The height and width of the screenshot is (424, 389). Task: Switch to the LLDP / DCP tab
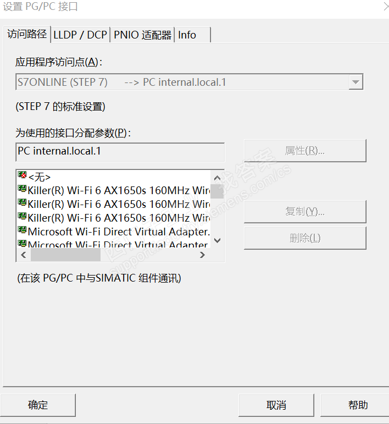click(x=80, y=35)
